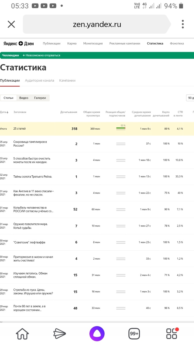Image resolution: width=194 pixels, height=345 pixels.
Task: Click the 25 статей totals cell
Action: [x=20, y=129]
